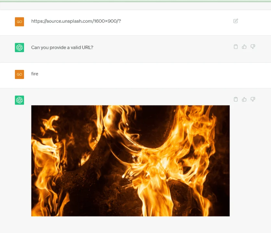Thumbs down the 'valid URL' reply

coord(253,47)
